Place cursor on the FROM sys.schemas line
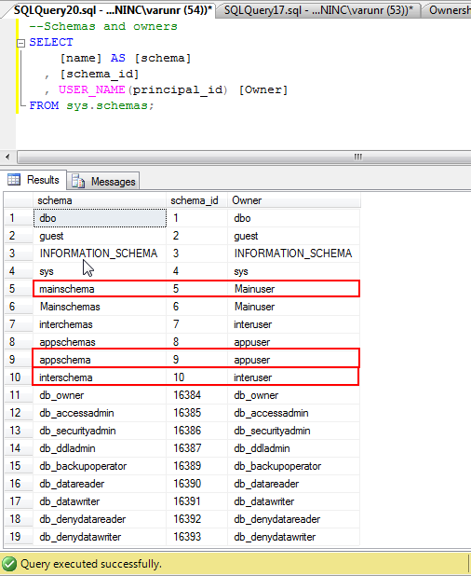 92,106
